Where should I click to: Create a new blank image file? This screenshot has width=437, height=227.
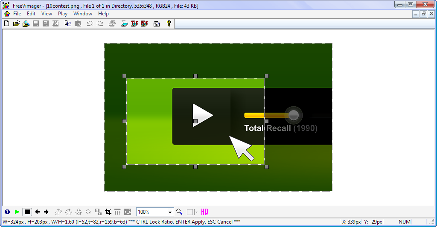pos(6,23)
